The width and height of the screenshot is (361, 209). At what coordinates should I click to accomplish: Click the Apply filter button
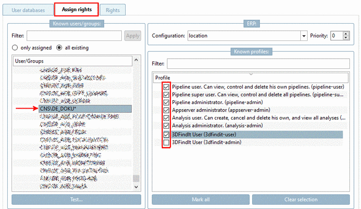[133, 36]
